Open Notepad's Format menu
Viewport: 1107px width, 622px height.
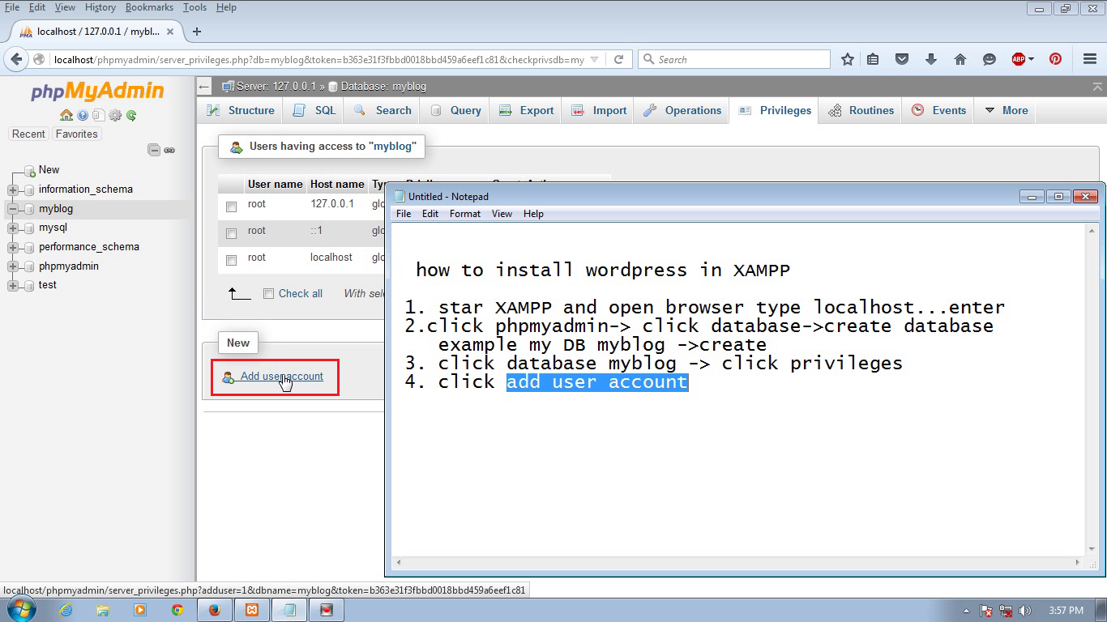point(465,214)
